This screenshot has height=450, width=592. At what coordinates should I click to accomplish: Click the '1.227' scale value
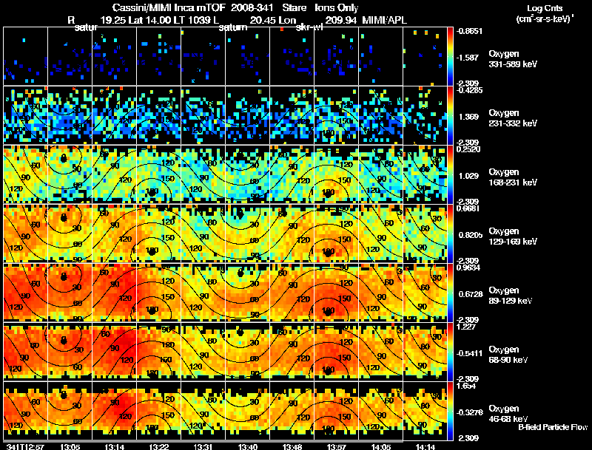(466, 327)
